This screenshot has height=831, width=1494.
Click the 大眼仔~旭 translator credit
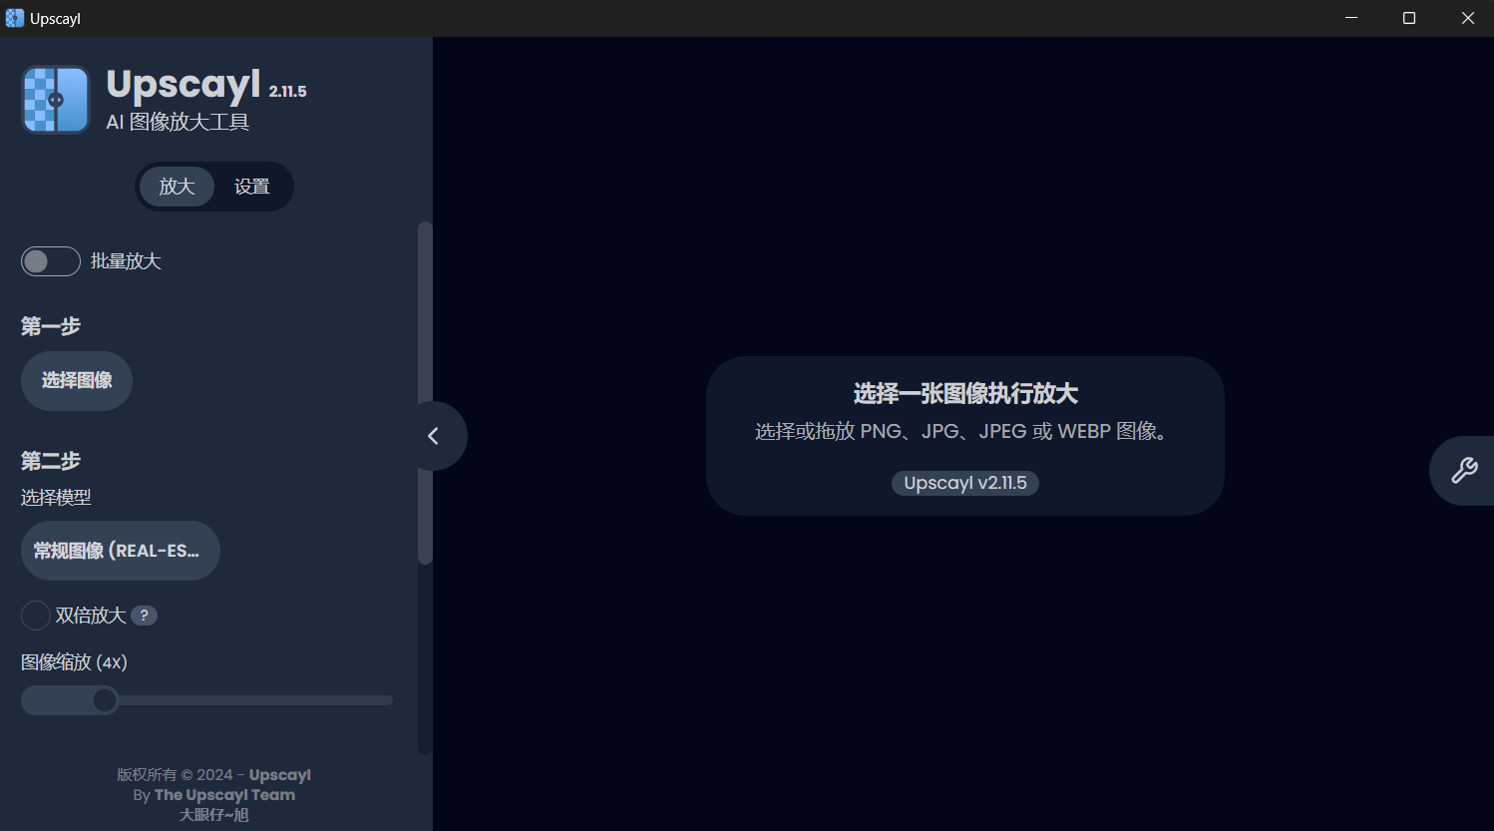(x=213, y=815)
